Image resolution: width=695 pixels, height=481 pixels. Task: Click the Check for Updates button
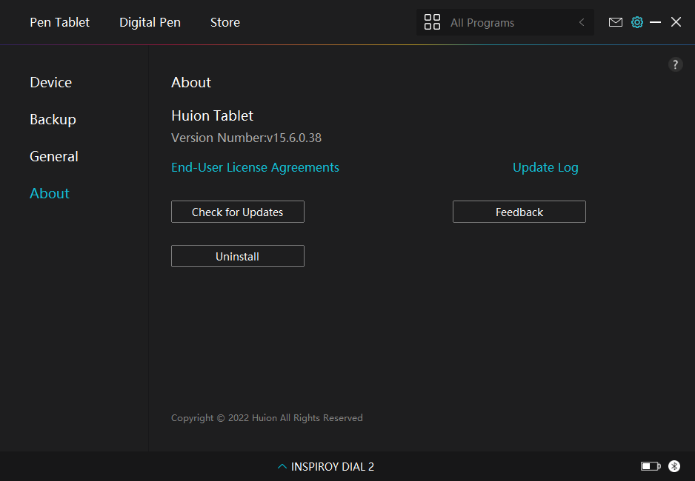click(x=238, y=212)
